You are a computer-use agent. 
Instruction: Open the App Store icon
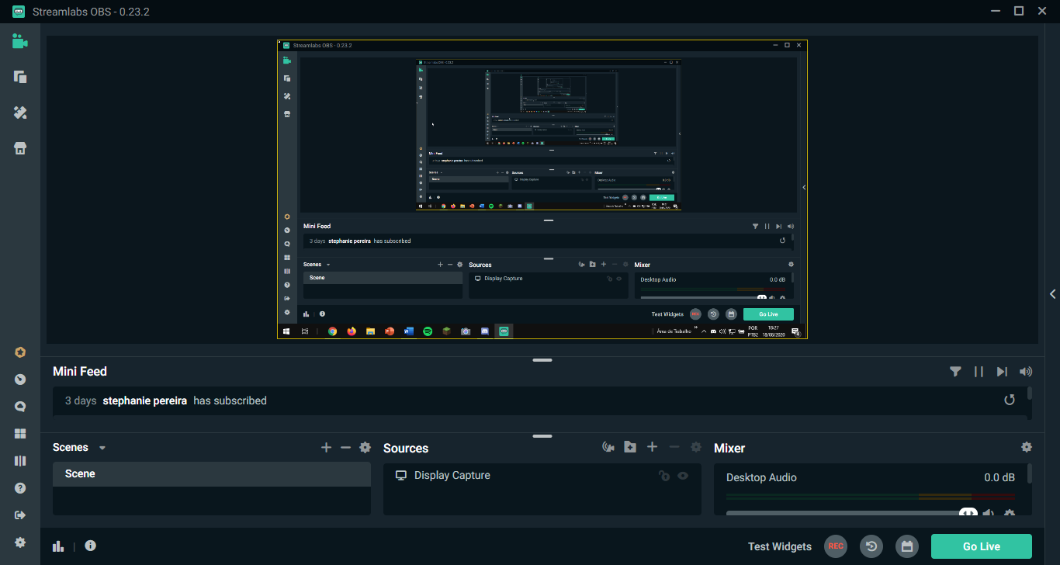(x=20, y=148)
